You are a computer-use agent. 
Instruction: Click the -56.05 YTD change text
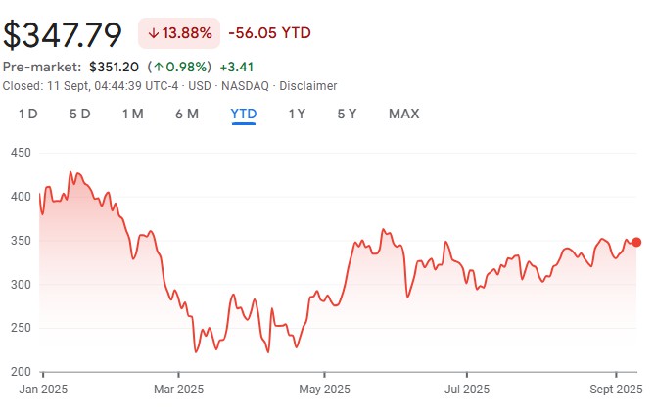pyautogui.click(x=269, y=33)
